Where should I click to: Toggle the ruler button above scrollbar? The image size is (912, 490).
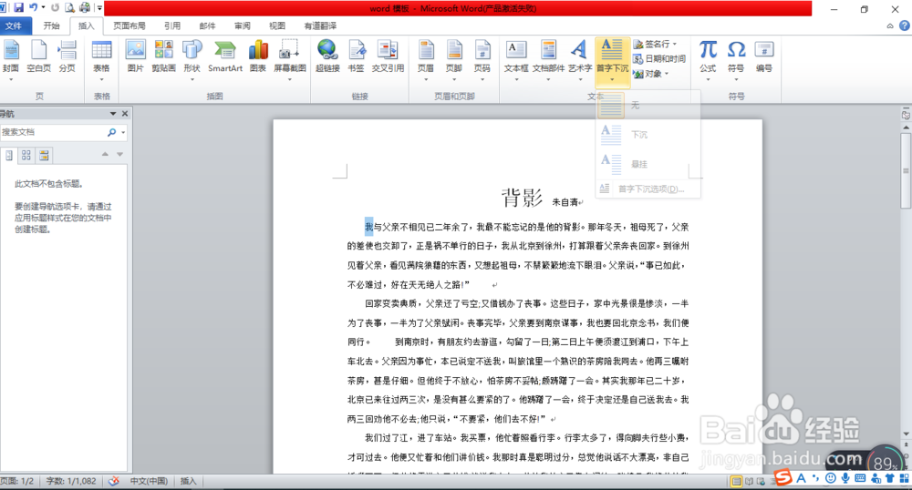click(x=906, y=115)
